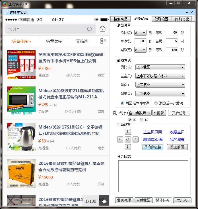
Task: Open Midea/美的微波炉21L product title
Action: tap(71, 94)
